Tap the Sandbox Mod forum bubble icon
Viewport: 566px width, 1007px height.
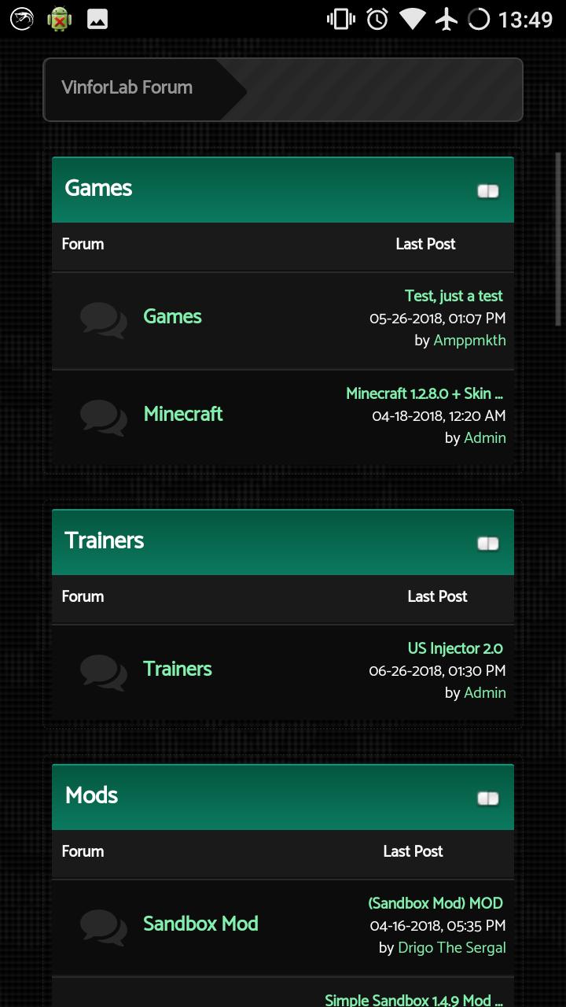point(103,927)
